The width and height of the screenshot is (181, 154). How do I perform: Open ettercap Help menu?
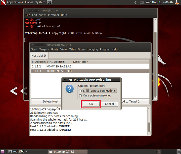pyautogui.click(x=114, y=49)
